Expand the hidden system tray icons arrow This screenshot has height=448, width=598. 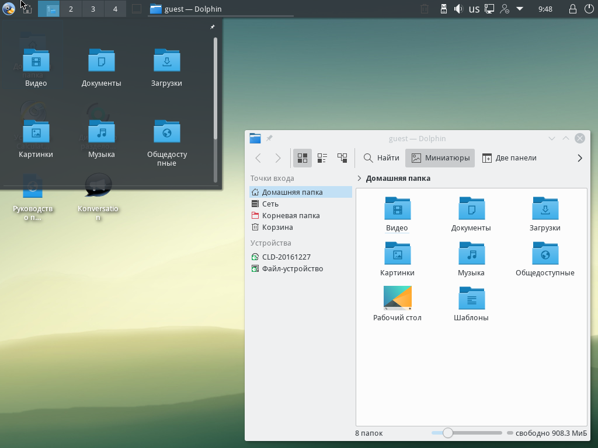(520, 9)
